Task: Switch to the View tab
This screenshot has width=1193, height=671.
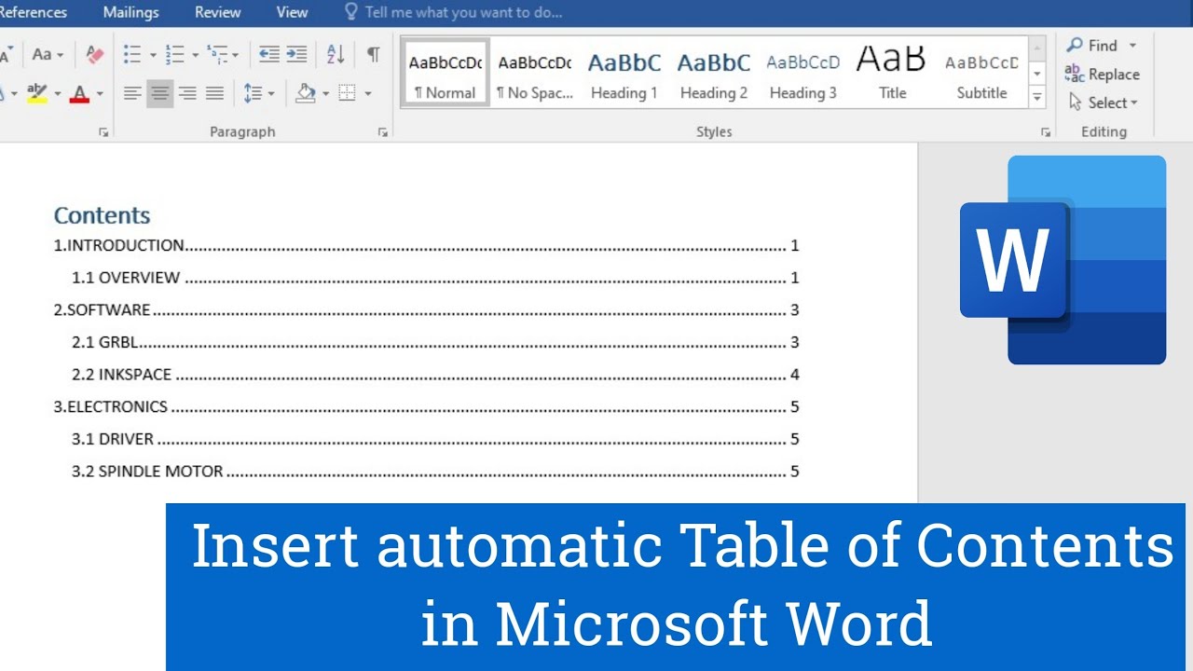Action: tap(292, 12)
